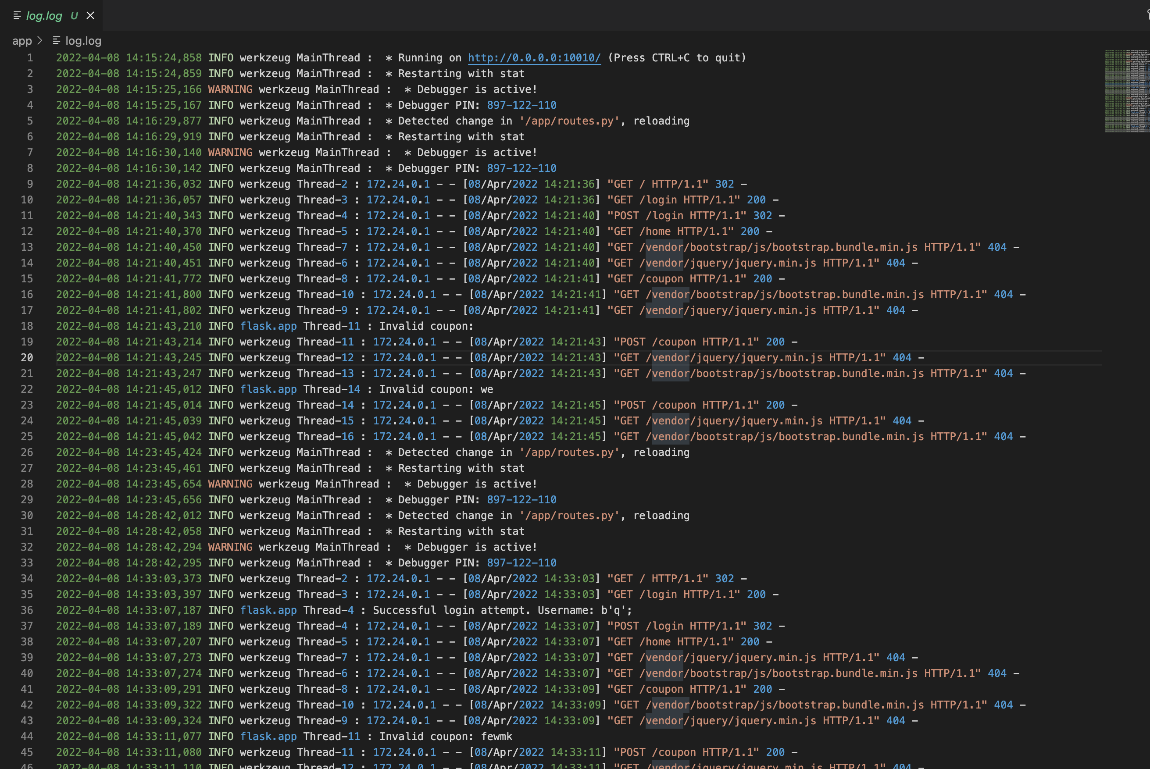Select the log.log tab label
Screen dimensions: 1150x769
click(44, 16)
